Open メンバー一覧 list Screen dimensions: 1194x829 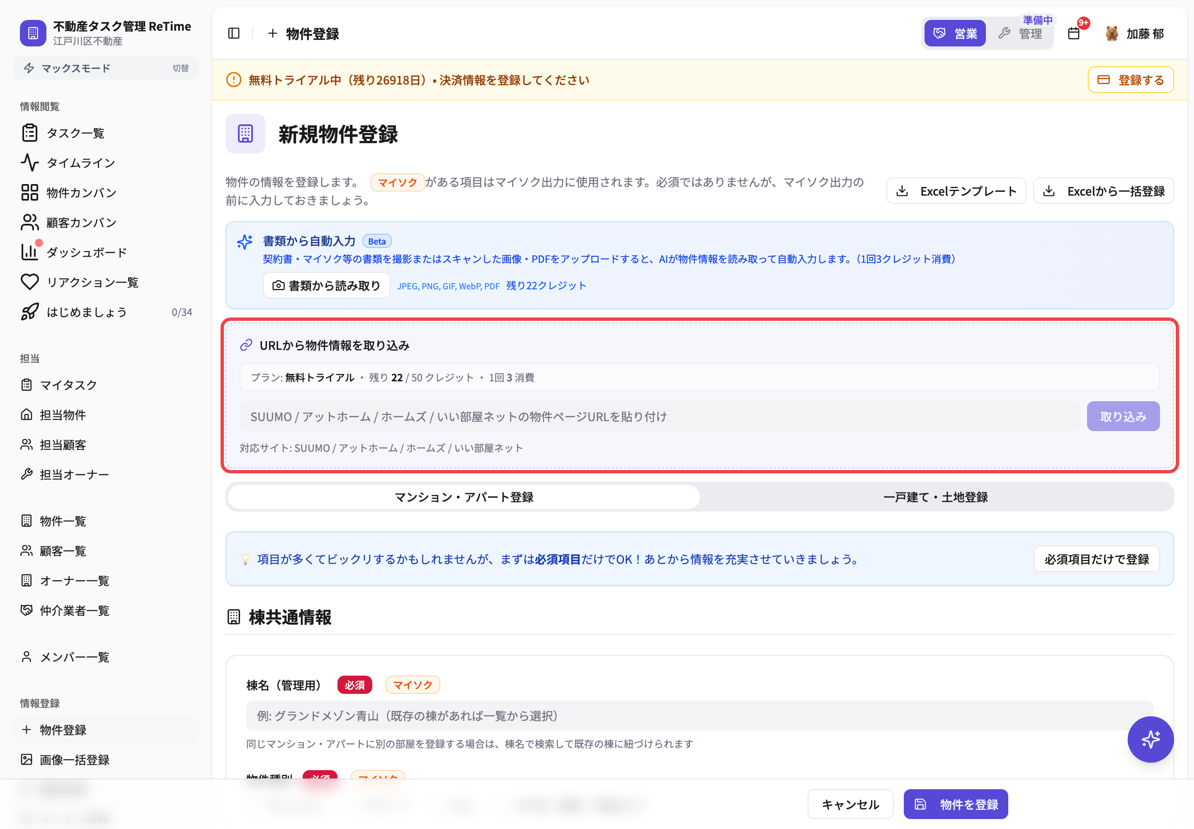pos(106,657)
